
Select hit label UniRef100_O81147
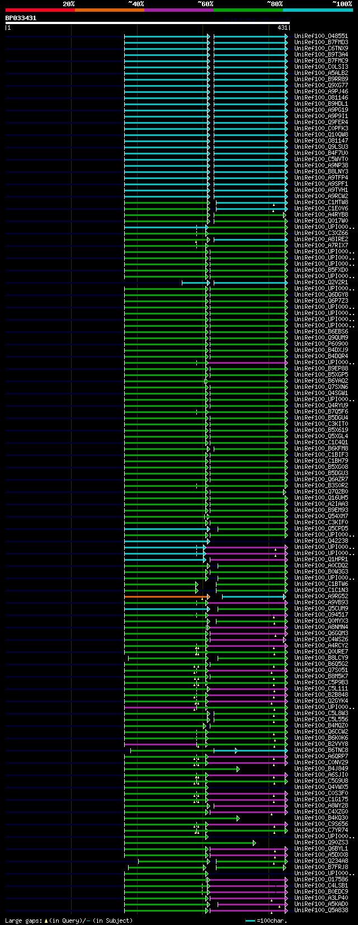click(x=321, y=141)
